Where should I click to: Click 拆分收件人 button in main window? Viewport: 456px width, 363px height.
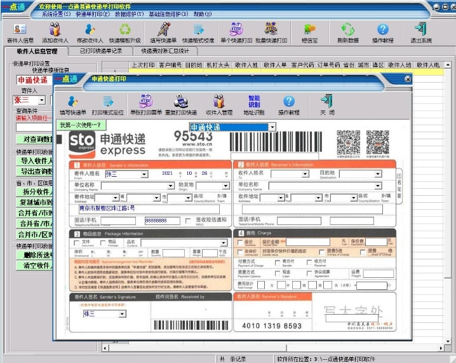[x=34, y=192]
